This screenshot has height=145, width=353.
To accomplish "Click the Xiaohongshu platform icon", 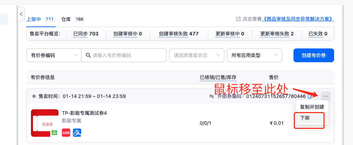I will coord(66,132).
